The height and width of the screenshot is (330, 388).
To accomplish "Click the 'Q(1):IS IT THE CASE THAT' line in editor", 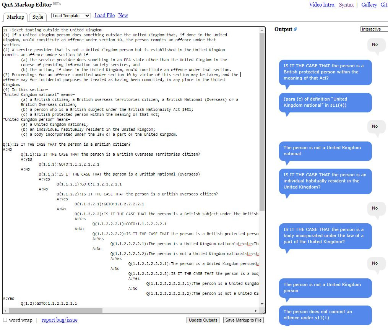I will click(67, 144).
